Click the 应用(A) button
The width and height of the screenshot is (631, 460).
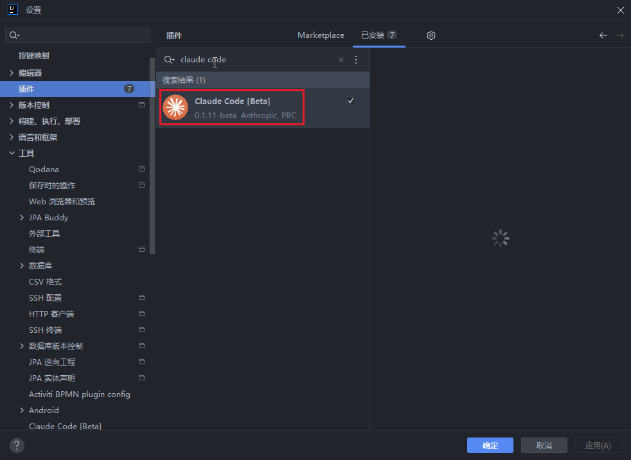(598, 445)
